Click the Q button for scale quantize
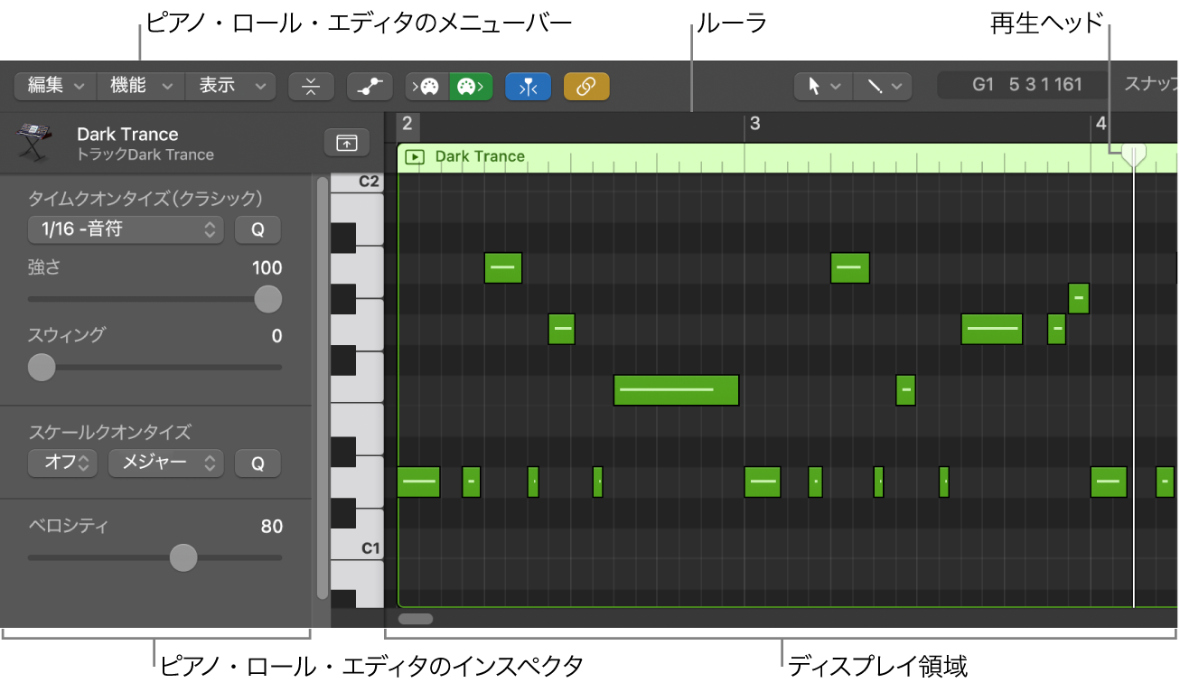The image size is (1180, 692). click(x=258, y=463)
